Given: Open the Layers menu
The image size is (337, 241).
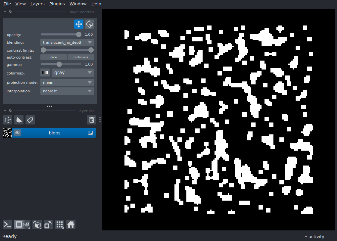Looking at the screenshot, I should [37, 4].
